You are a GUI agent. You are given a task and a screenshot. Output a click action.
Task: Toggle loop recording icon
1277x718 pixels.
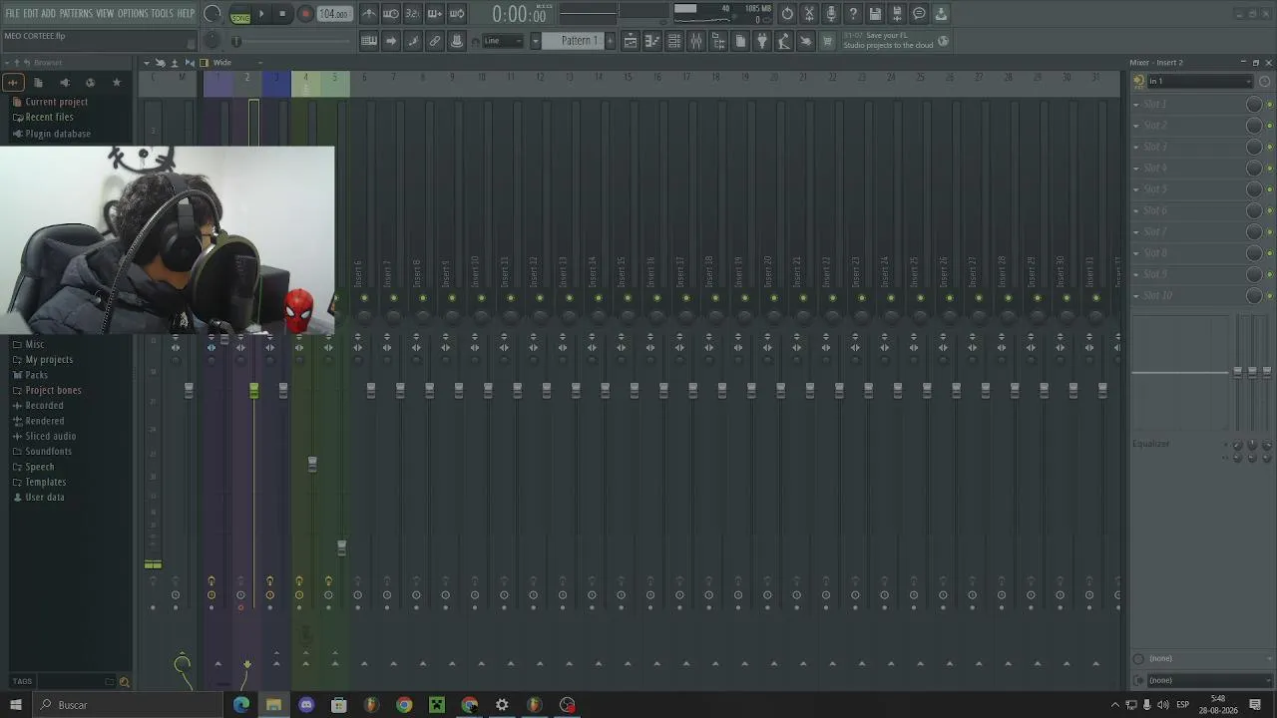coord(457,14)
